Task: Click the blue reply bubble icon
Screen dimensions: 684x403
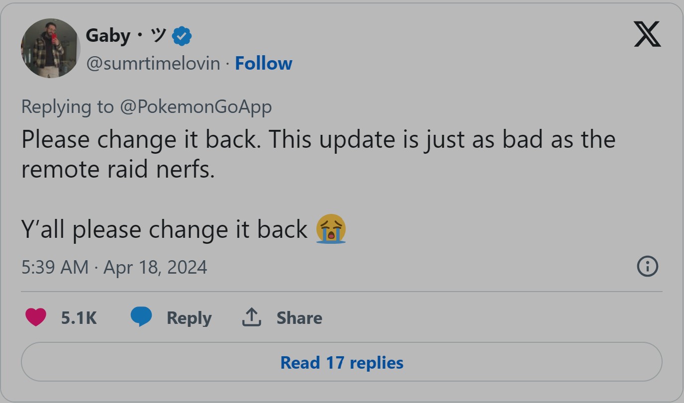Action: point(141,317)
